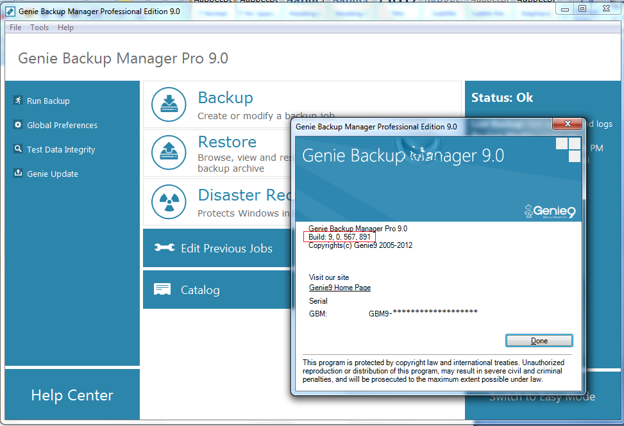Open the Tools menu
Viewport: 624px width, 426px height.
coord(39,28)
